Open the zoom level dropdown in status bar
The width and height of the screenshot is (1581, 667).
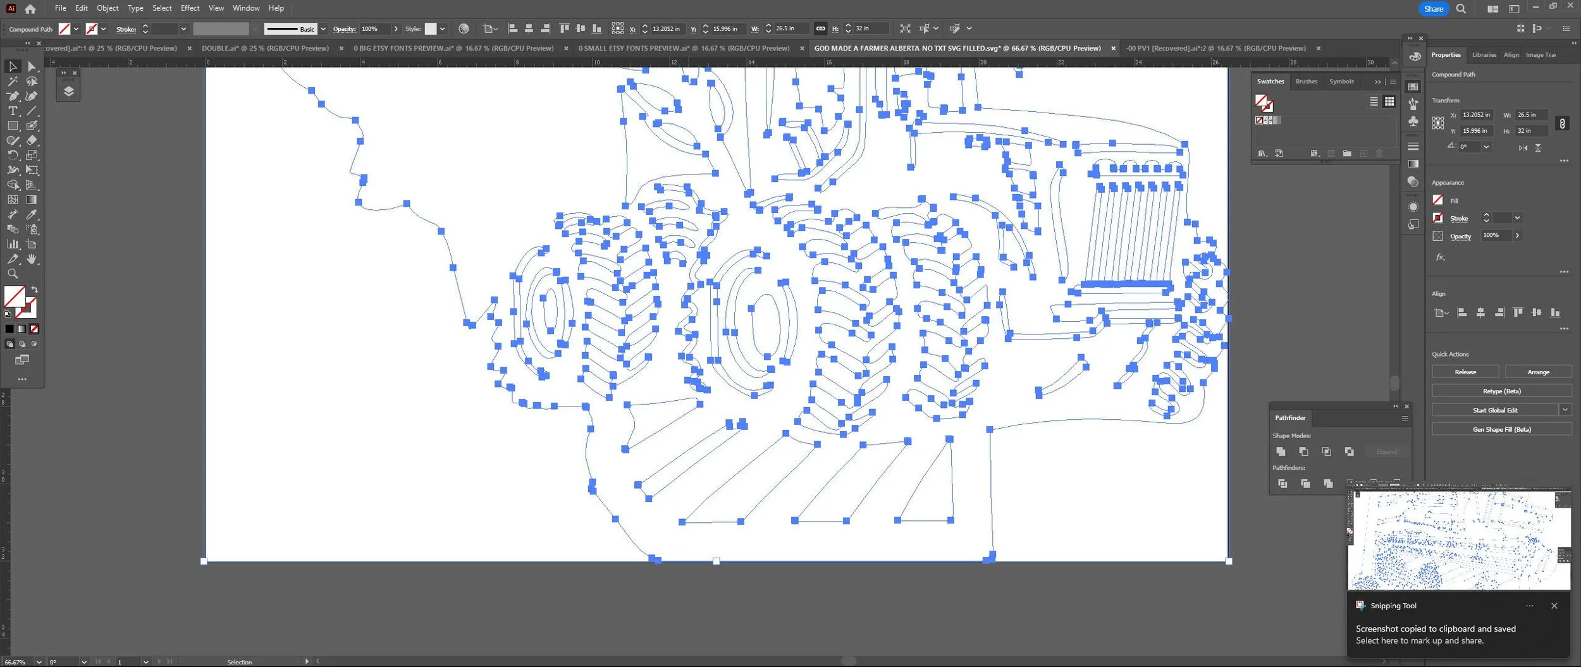coord(39,662)
